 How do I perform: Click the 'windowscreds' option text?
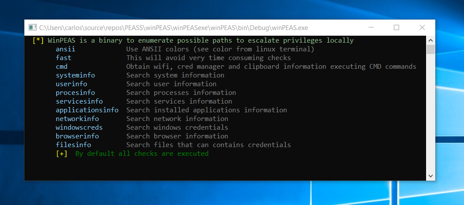click(79, 128)
